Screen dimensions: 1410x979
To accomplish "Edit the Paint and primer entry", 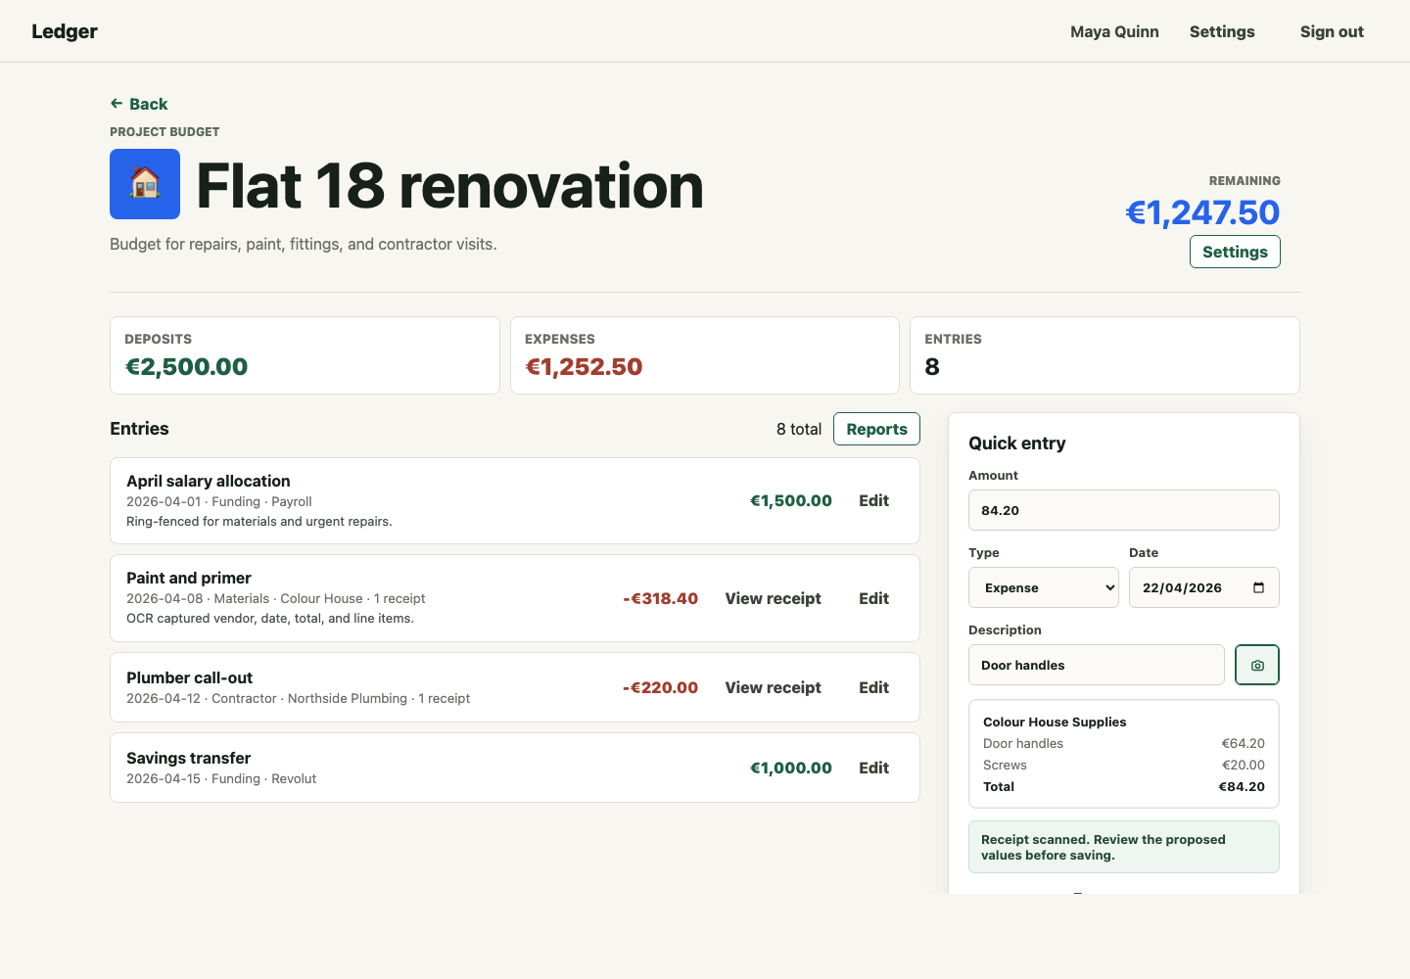I will pos(873,598).
